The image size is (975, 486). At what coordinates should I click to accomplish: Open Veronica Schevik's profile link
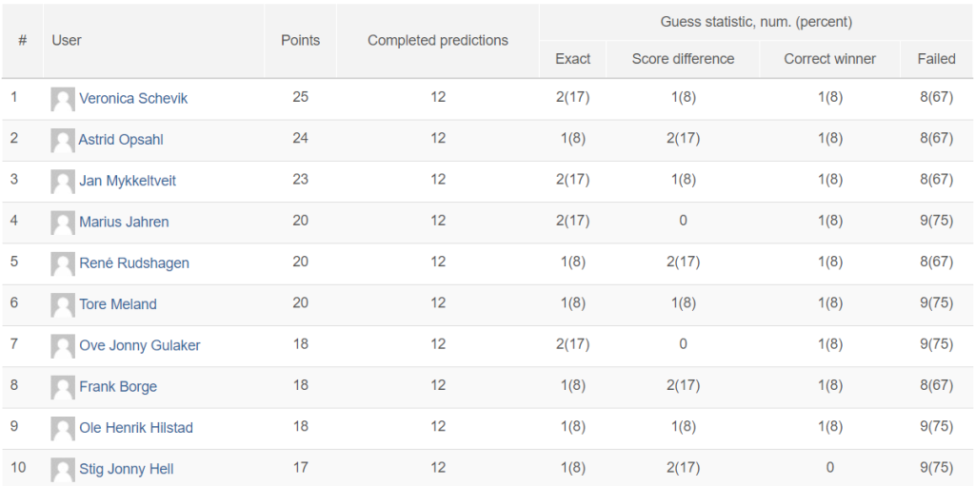point(133,99)
